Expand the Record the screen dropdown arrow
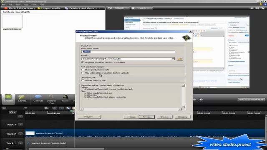The width and height of the screenshot is (267, 150). [35, 8]
